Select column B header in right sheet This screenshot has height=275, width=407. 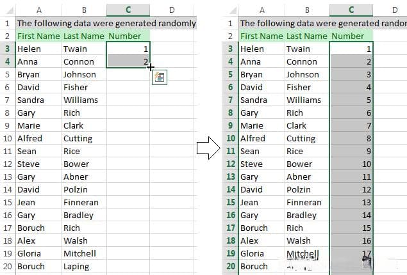coord(307,10)
